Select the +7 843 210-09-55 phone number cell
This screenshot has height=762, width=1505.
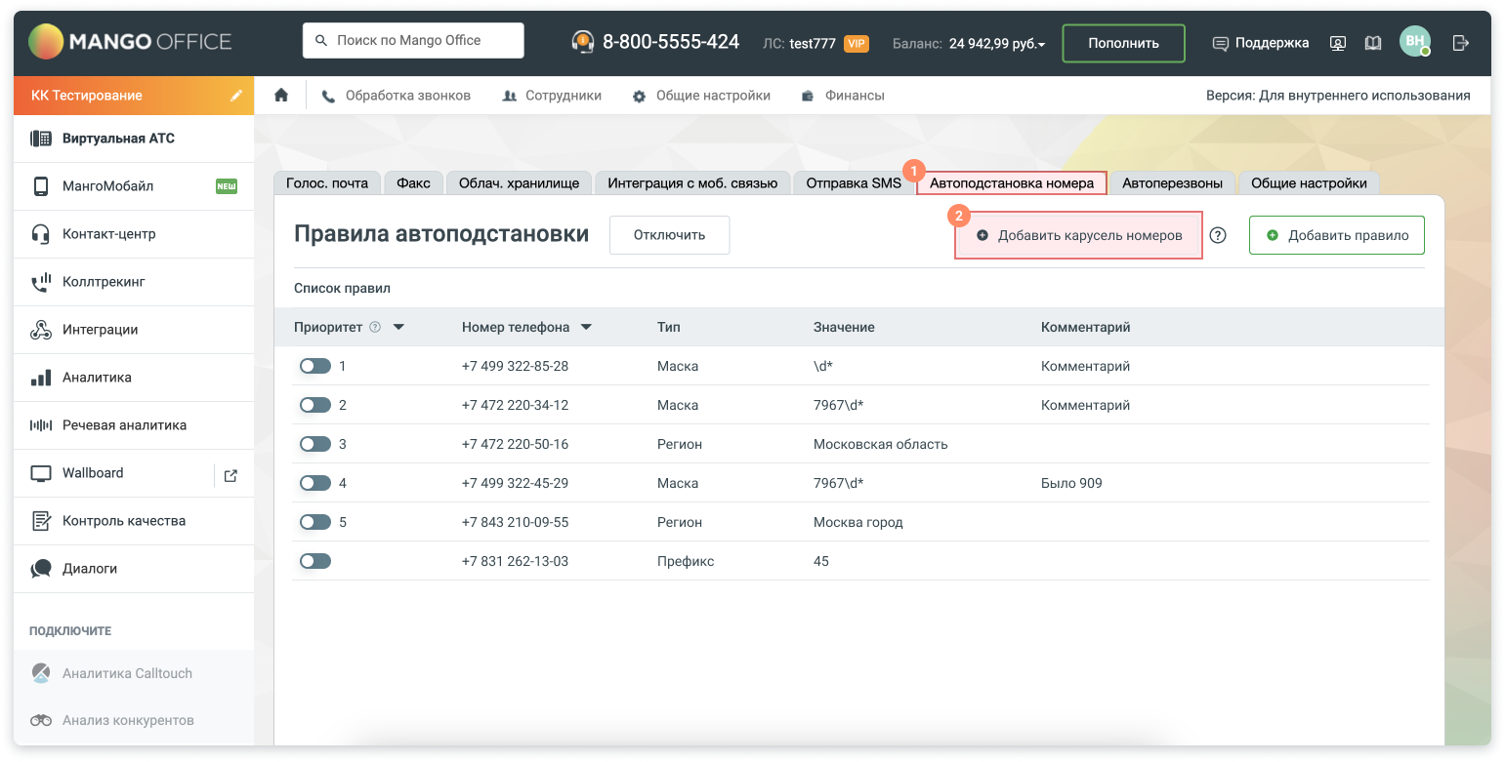click(x=515, y=522)
